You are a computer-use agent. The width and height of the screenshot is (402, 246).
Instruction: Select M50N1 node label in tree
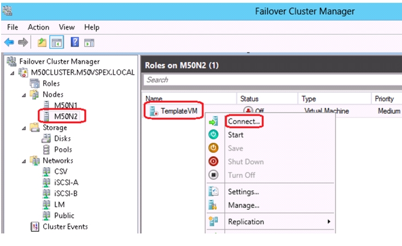click(66, 106)
